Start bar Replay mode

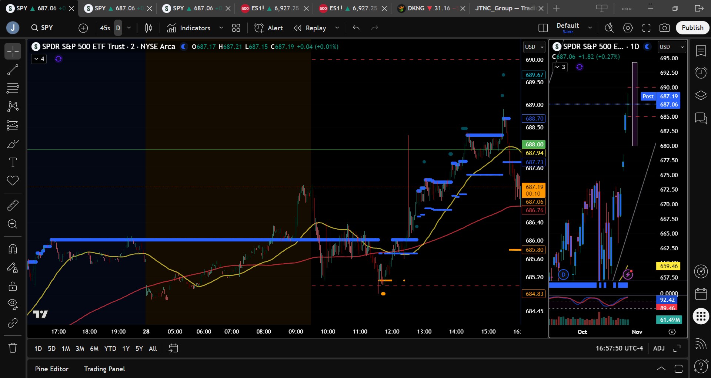(310, 28)
